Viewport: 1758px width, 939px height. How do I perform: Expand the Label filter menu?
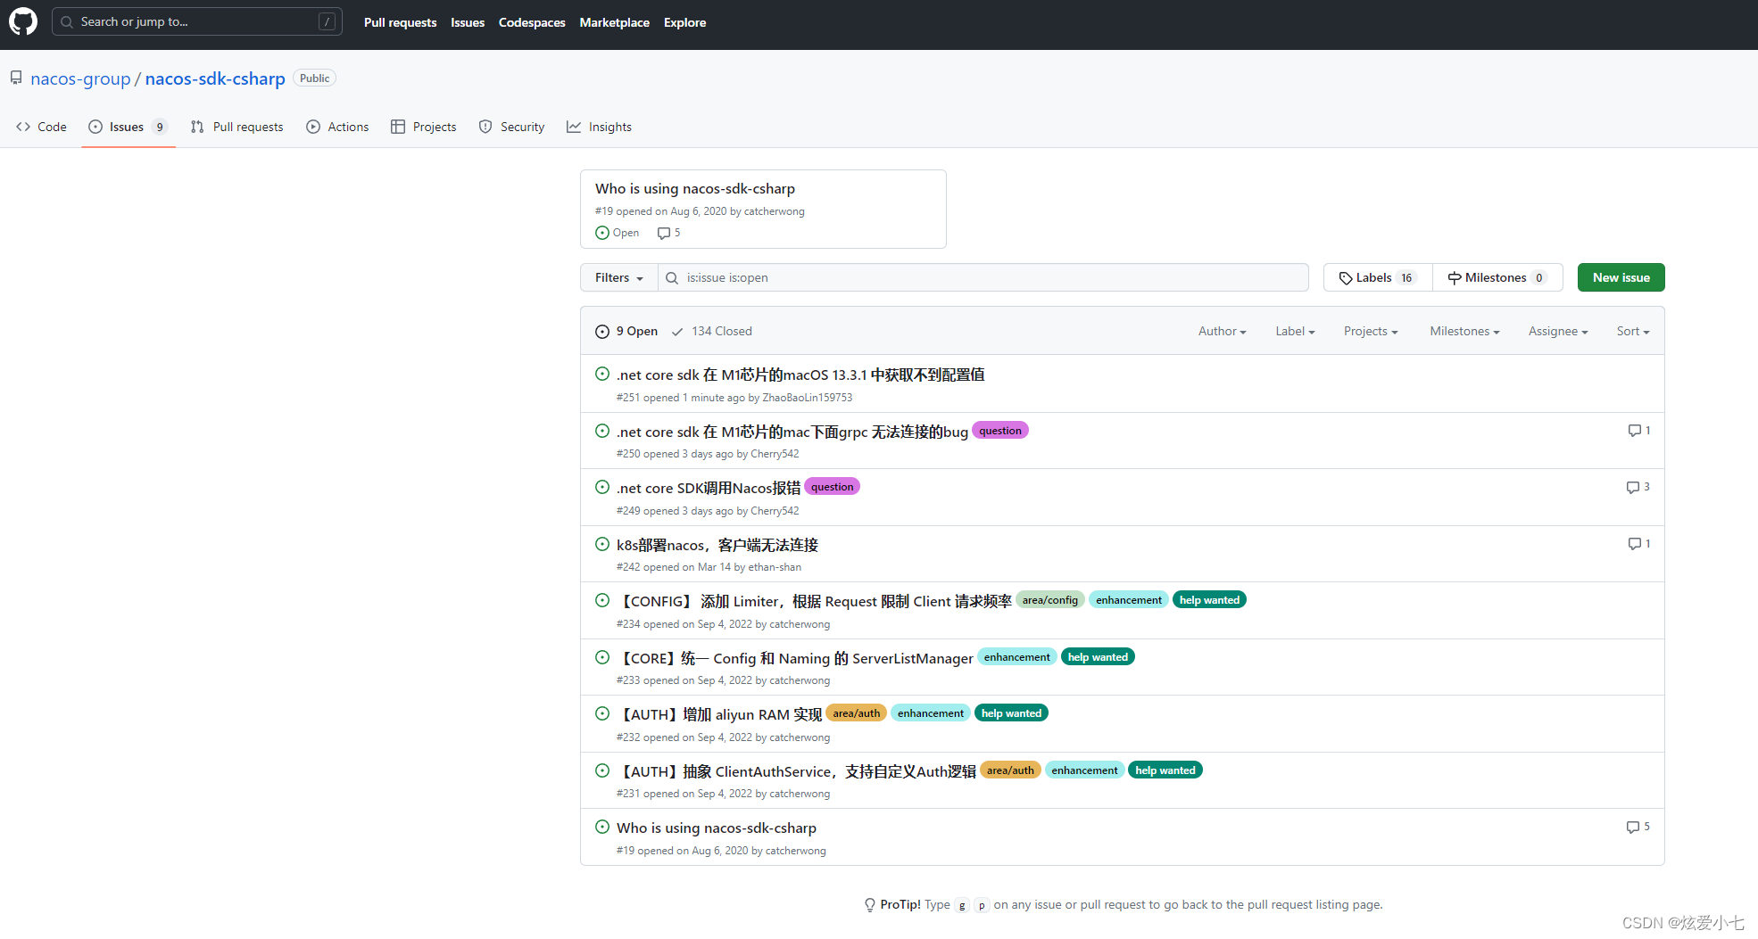pos(1295,332)
